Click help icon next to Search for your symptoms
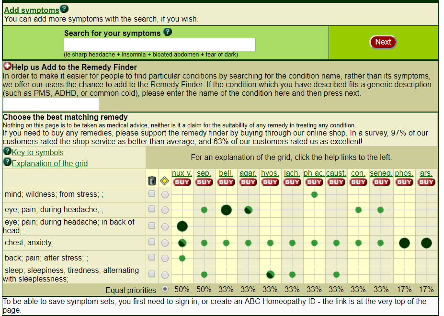Viewport: 444px width, 316px height. (168, 32)
